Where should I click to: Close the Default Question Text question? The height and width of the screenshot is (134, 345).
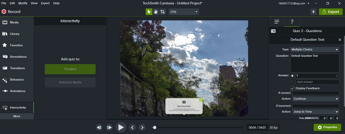tap(340, 40)
